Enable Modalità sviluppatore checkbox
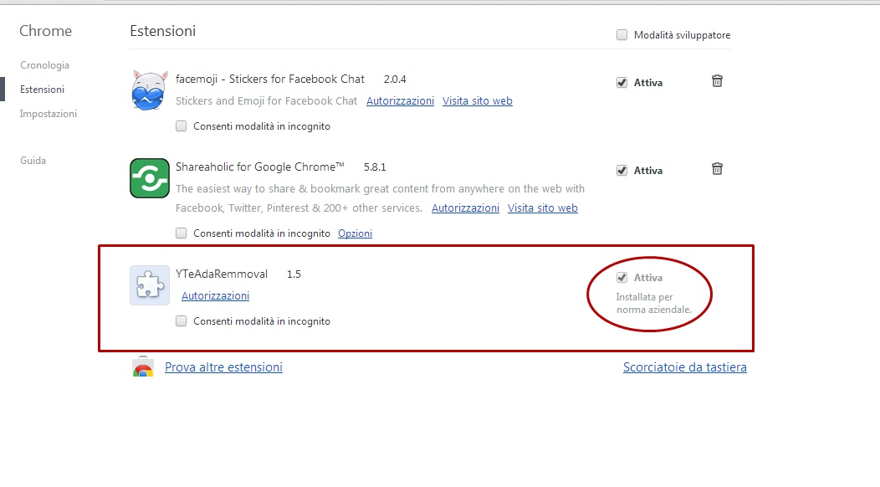The width and height of the screenshot is (880, 487). click(x=622, y=35)
